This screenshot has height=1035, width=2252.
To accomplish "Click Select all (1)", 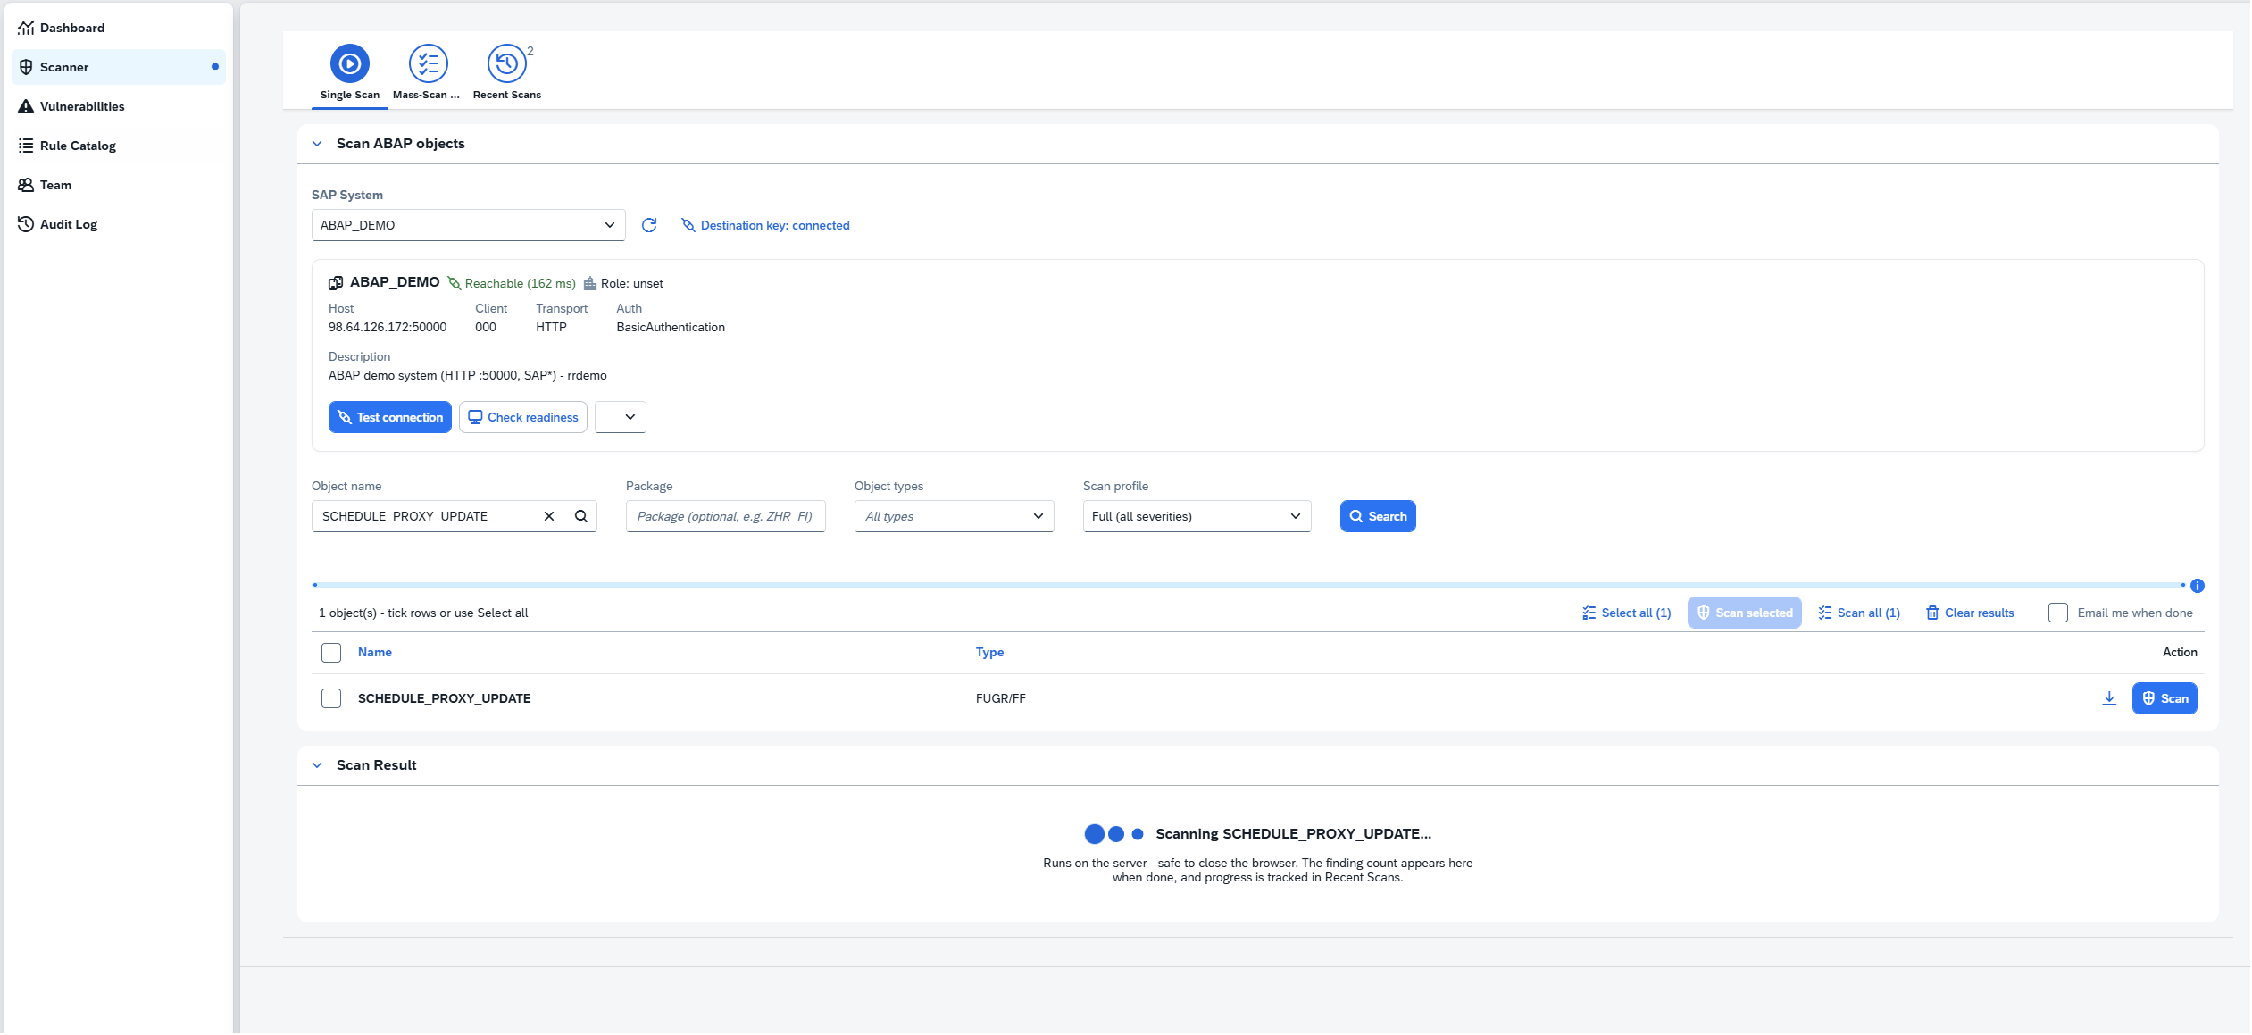I will [x=1627, y=613].
